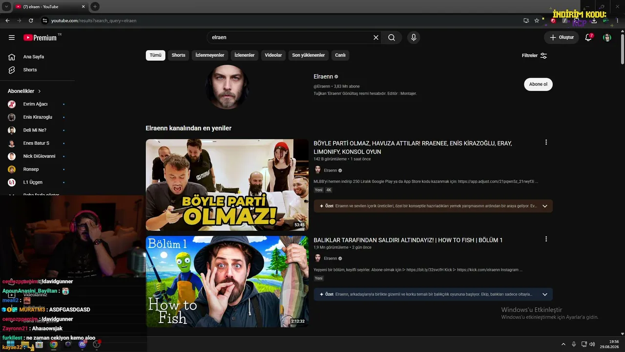Open Enis Kirazoglu subscription

tap(38, 117)
